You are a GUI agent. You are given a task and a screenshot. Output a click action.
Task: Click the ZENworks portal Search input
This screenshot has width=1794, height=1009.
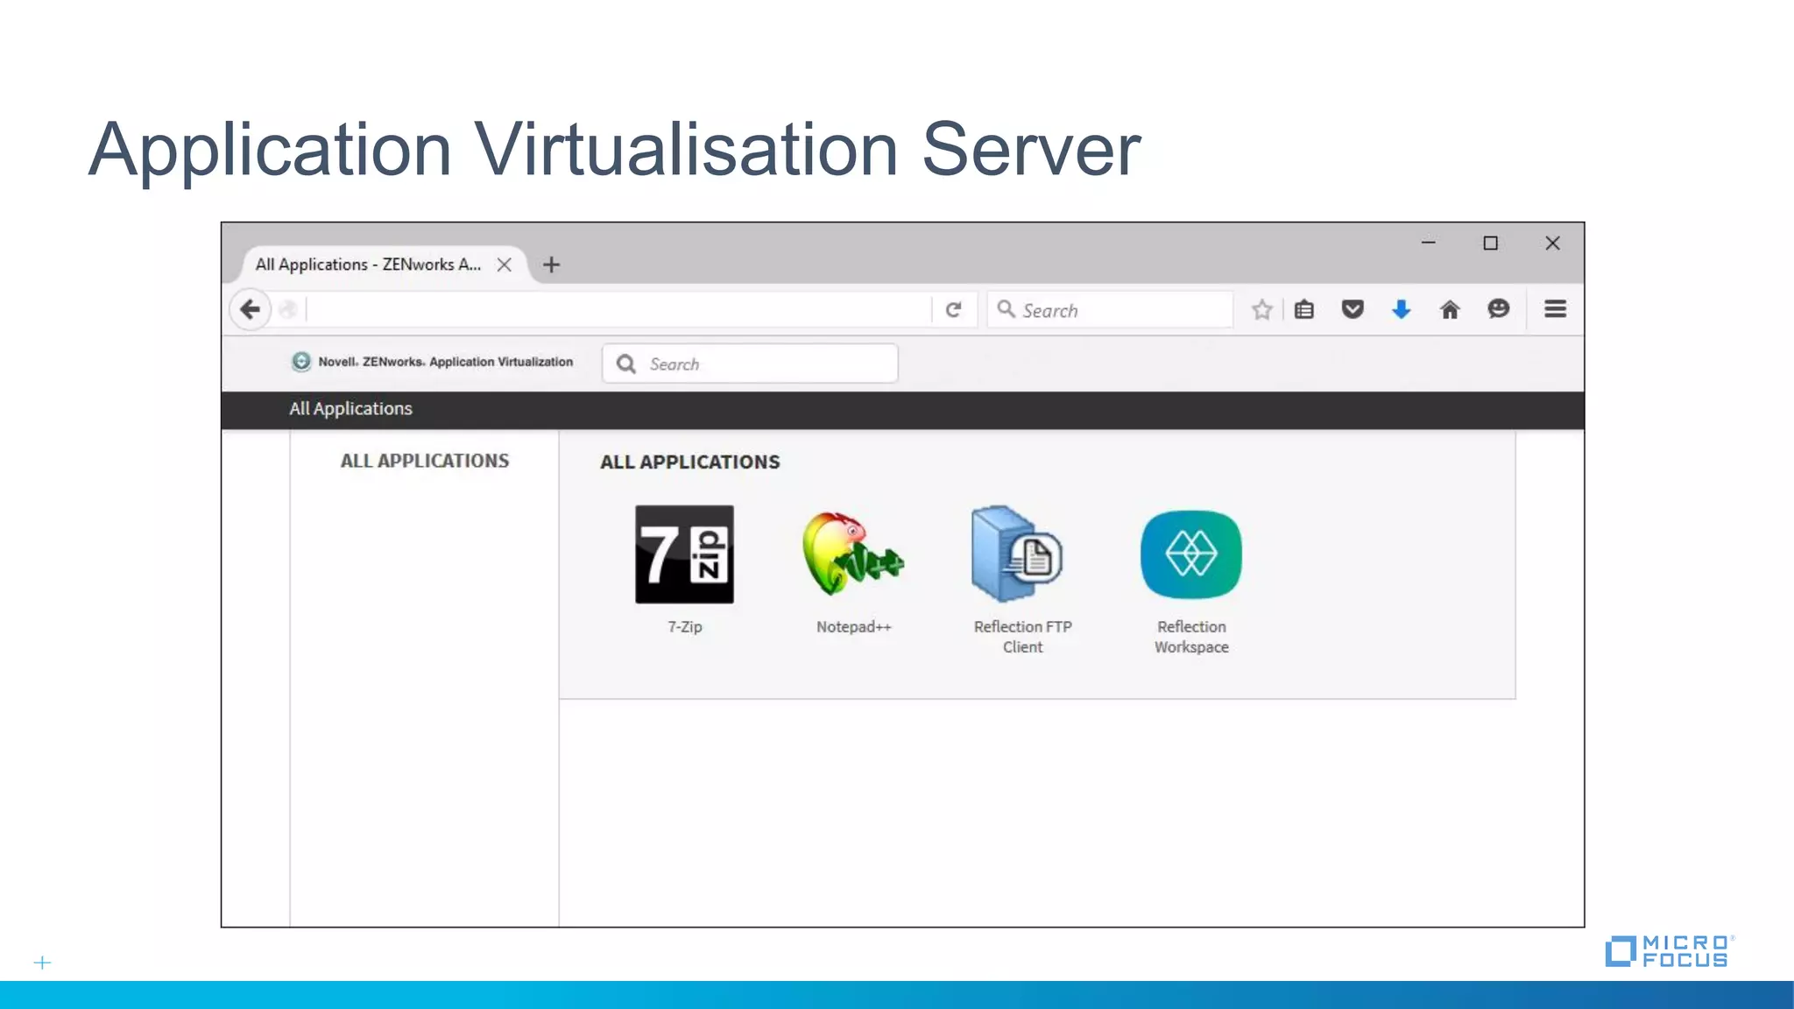(750, 363)
